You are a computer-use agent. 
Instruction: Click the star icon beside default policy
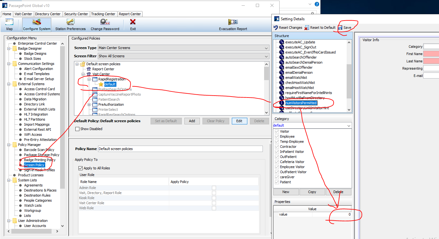[101, 84]
